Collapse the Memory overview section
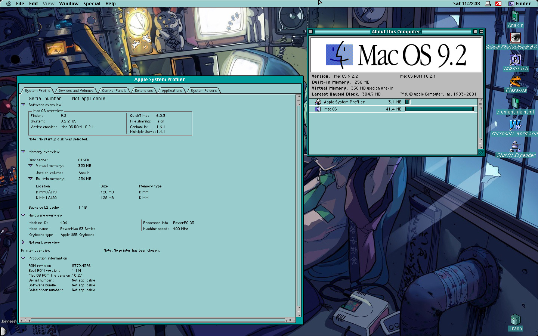The height and width of the screenshot is (336, 538). [x=23, y=152]
